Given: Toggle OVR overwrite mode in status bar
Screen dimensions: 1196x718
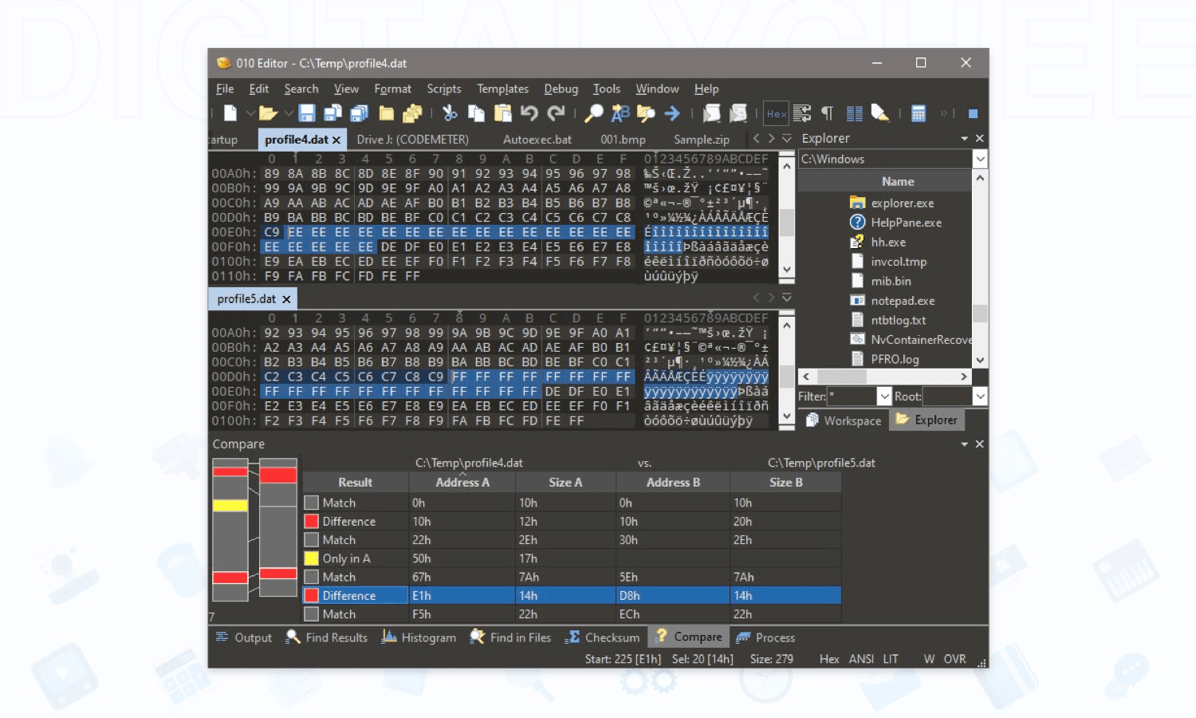Looking at the screenshot, I should click(x=954, y=659).
